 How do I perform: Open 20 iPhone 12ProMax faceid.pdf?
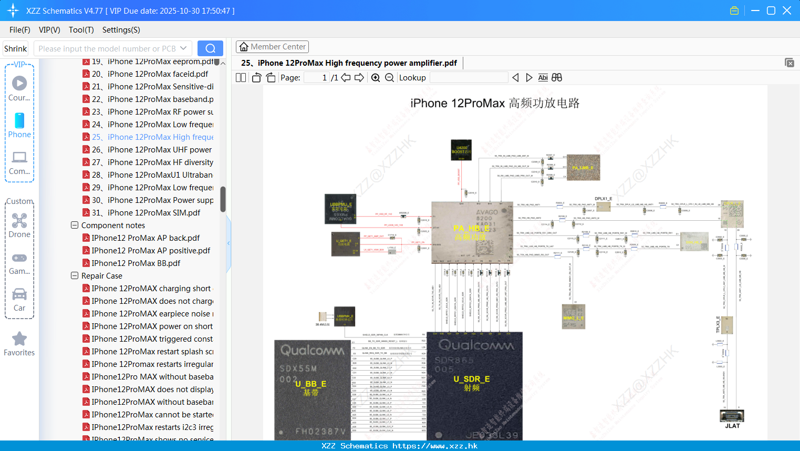[x=150, y=74]
